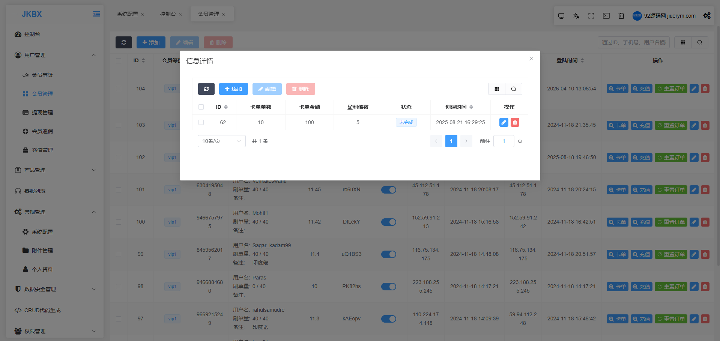This screenshot has width=720, height=341.
Task: Close the 信息详情 dialog
Action: coord(531,59)
